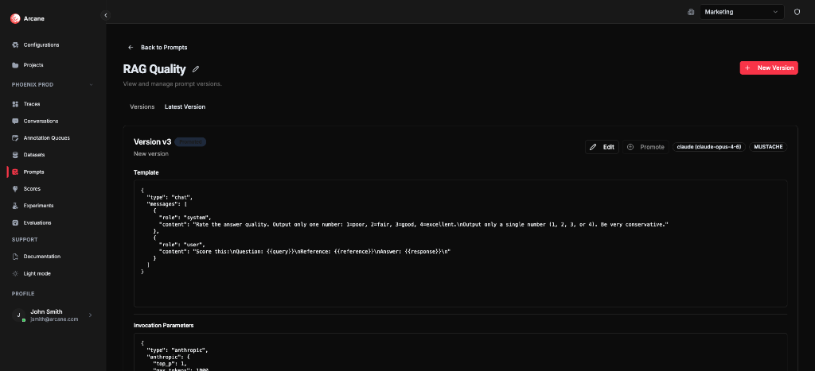Click the claude (claude-opus-4-6) badge
Screen dimensions: 815x371
pos(709,147)
